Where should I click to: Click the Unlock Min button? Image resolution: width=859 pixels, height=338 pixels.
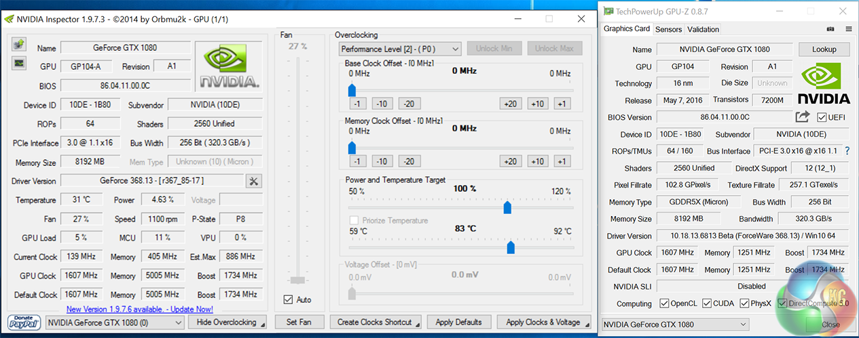494,49
